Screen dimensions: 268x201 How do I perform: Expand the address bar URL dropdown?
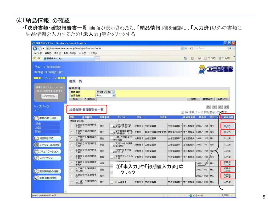click(182, 48)
